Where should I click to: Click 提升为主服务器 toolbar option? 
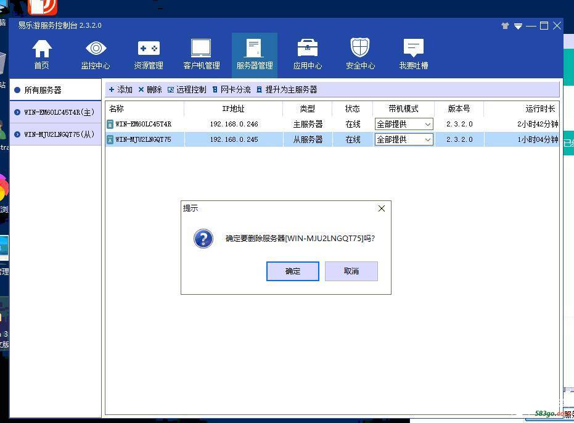287,90
